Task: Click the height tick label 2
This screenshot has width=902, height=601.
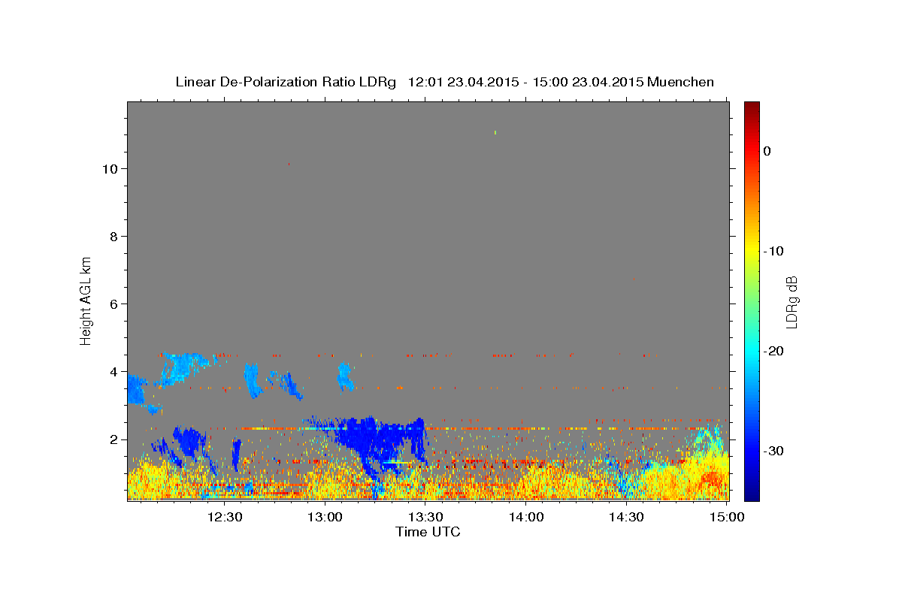Action: (114, 439)
